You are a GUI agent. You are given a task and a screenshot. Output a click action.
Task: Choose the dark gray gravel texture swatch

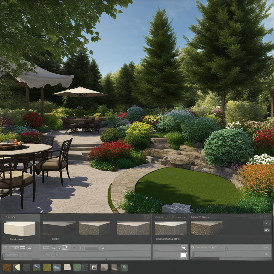(x=26, y=267)
